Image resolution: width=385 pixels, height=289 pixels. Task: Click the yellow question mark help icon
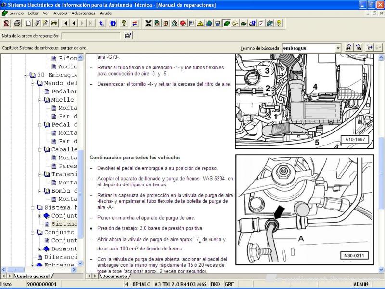click(x=124, y=23)
